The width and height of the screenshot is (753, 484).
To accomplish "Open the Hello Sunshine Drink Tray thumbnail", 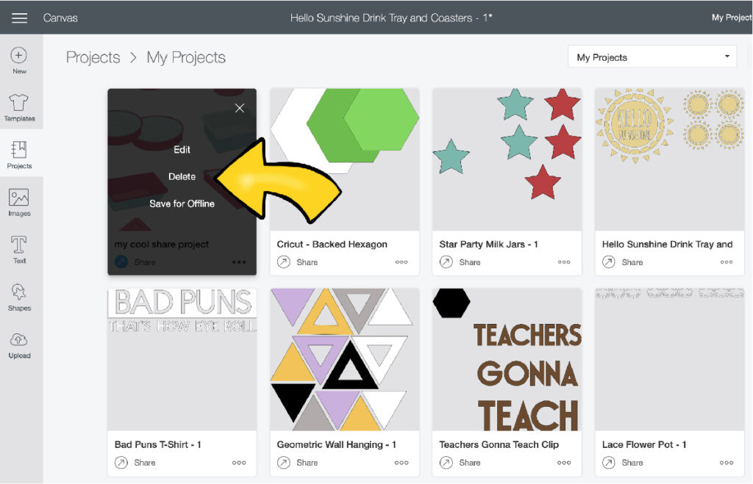I will 670,159.
